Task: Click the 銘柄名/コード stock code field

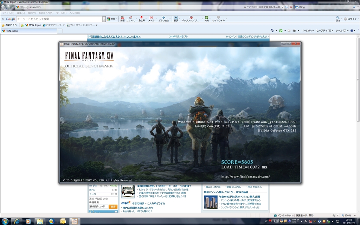Action: (98, 207)
